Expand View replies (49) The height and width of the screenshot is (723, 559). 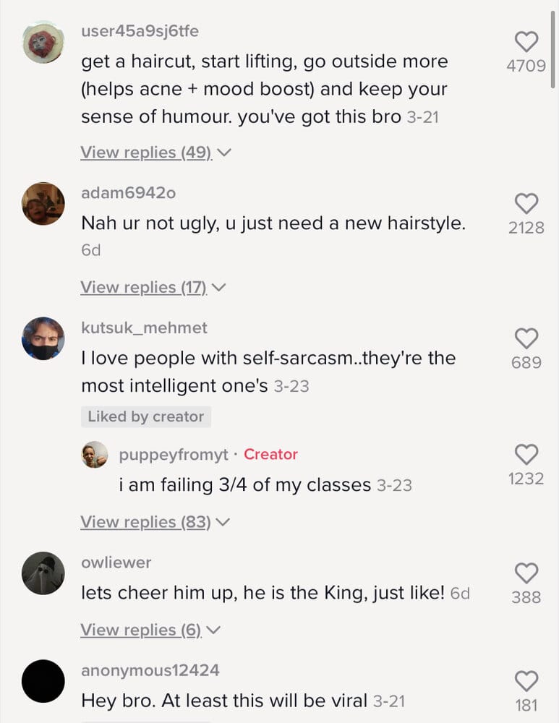point(155,152)
